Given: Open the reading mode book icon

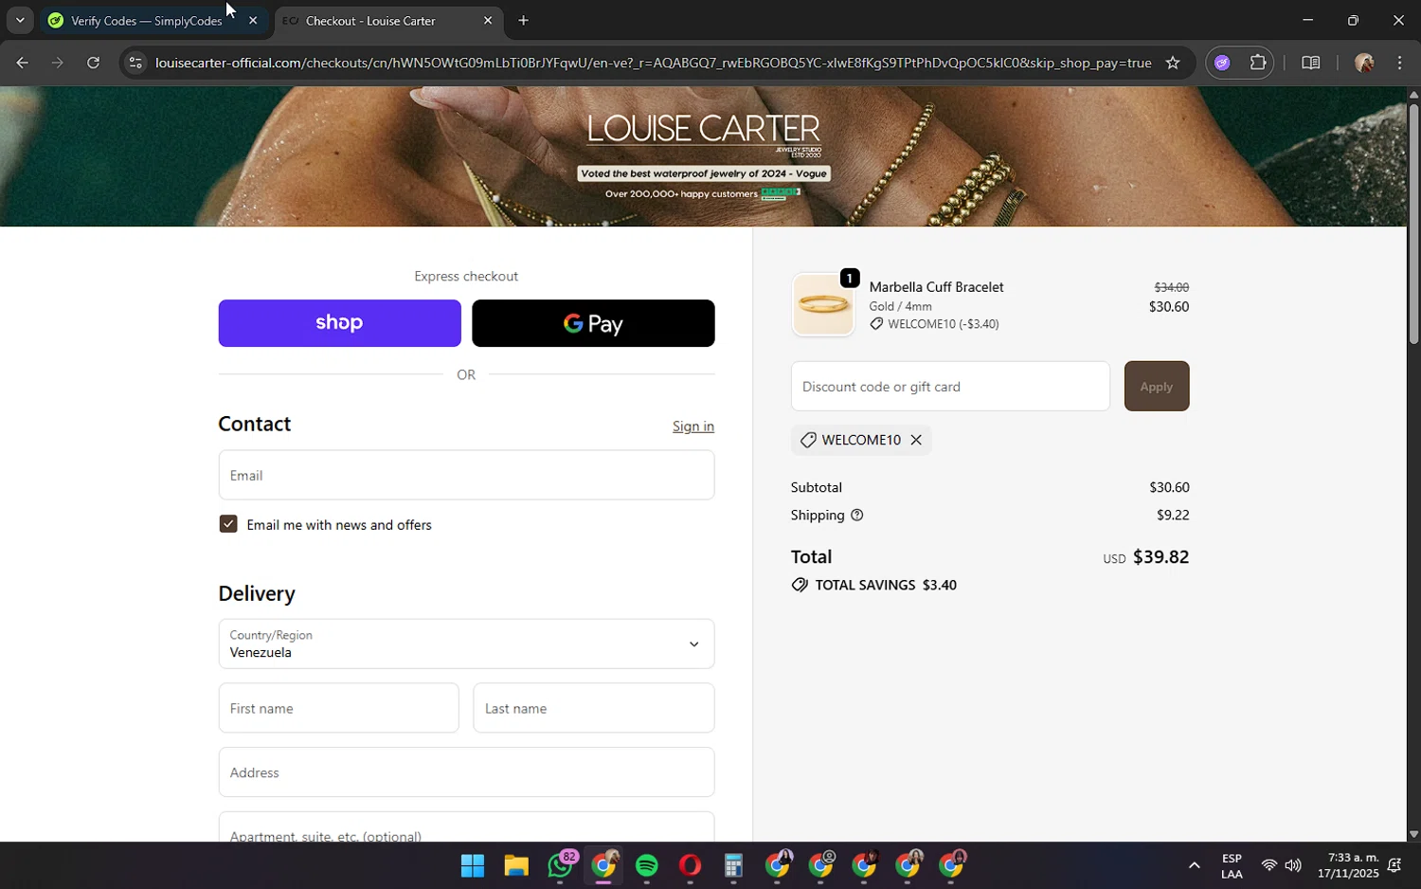Looking at the screenshot, I should click(1310, 63).
